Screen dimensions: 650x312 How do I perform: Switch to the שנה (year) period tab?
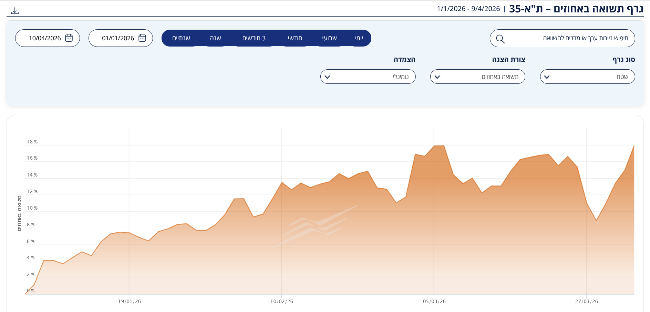tap(215, 38)
